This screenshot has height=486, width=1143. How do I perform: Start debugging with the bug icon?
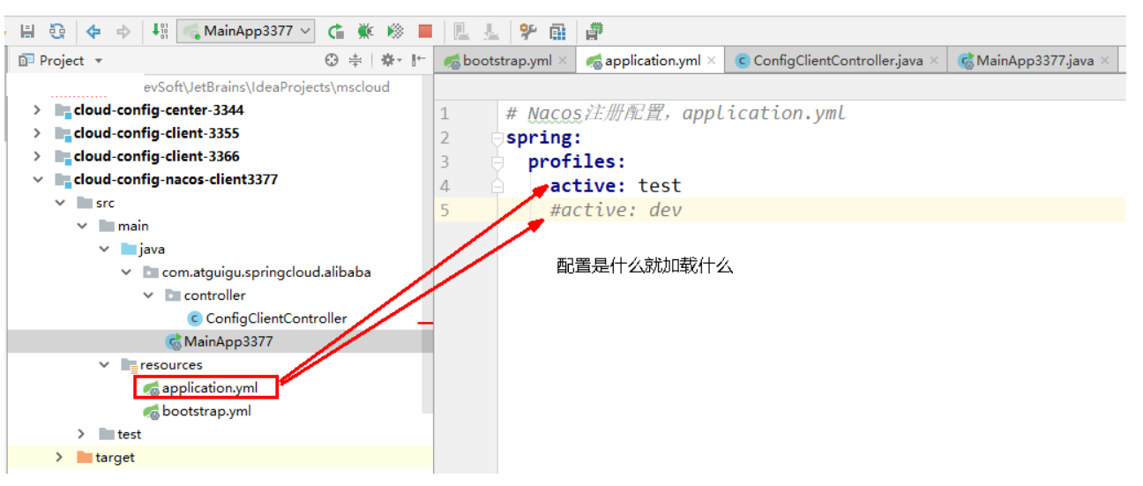[365, 31]
